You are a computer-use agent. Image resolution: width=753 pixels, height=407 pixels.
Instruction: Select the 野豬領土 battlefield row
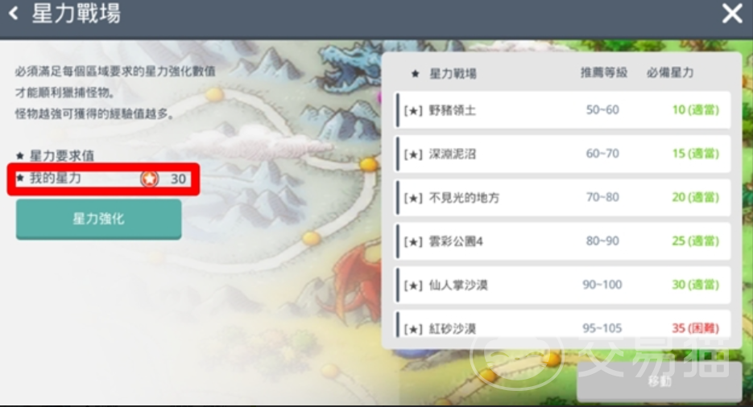coord(562,110)
